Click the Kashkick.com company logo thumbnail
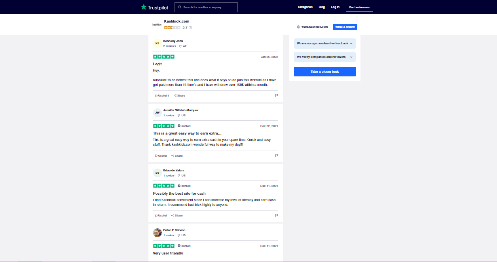This screenshot has height=262, width=497. pyautogui.click(x=157, y=25)
